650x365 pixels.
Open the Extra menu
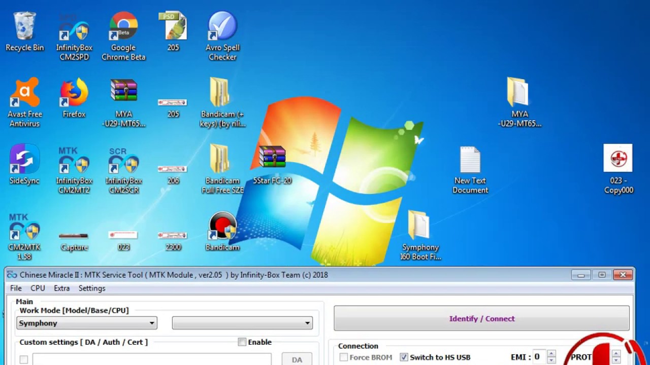[61, 288]
